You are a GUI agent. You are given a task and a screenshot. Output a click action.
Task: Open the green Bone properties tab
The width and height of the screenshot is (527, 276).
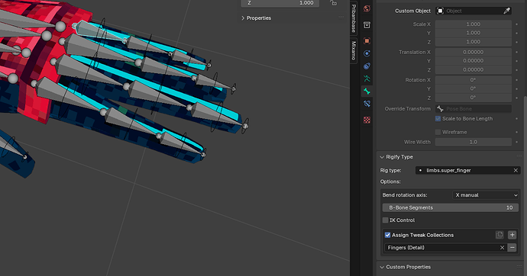pos(367,91)
